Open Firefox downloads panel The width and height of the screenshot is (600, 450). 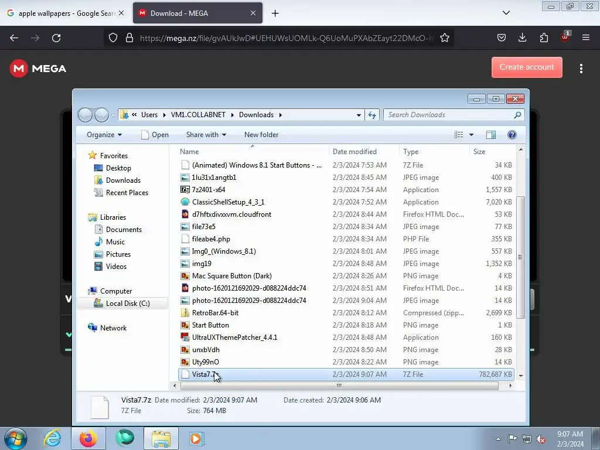pyautogui.click(x=522, y=37)
